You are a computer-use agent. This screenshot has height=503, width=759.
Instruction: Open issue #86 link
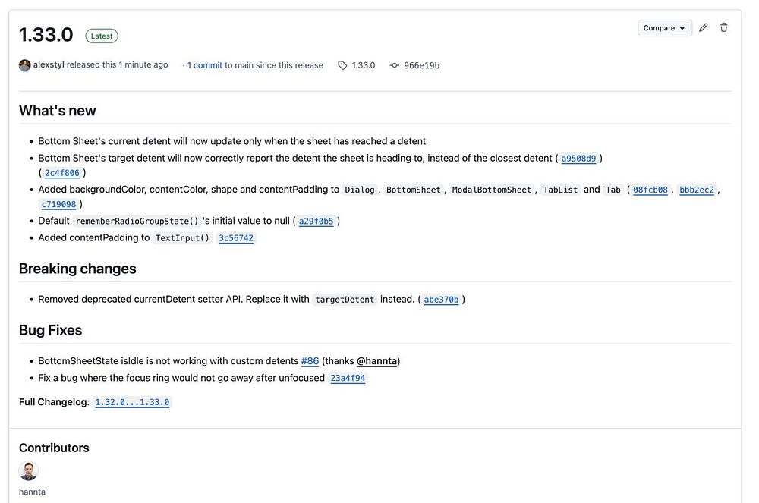[x=310, y=361]
